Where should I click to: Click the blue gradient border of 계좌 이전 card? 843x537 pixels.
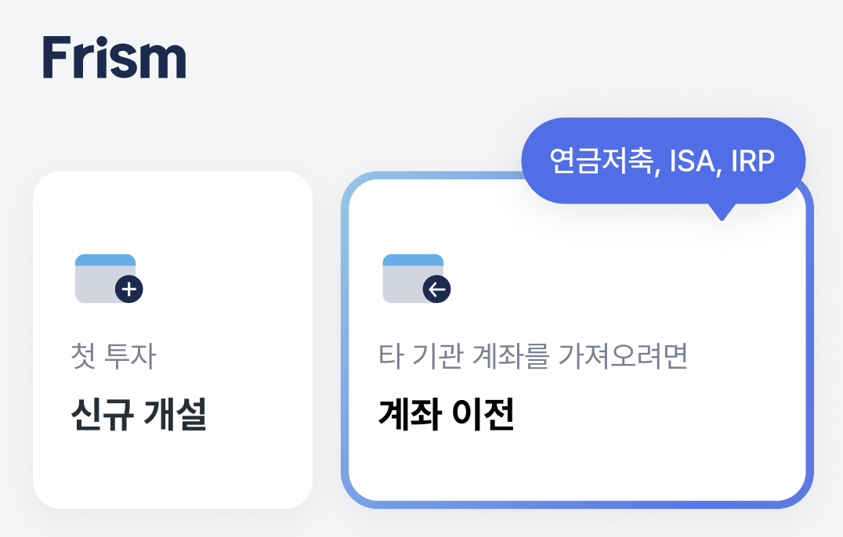pos(345,352)
